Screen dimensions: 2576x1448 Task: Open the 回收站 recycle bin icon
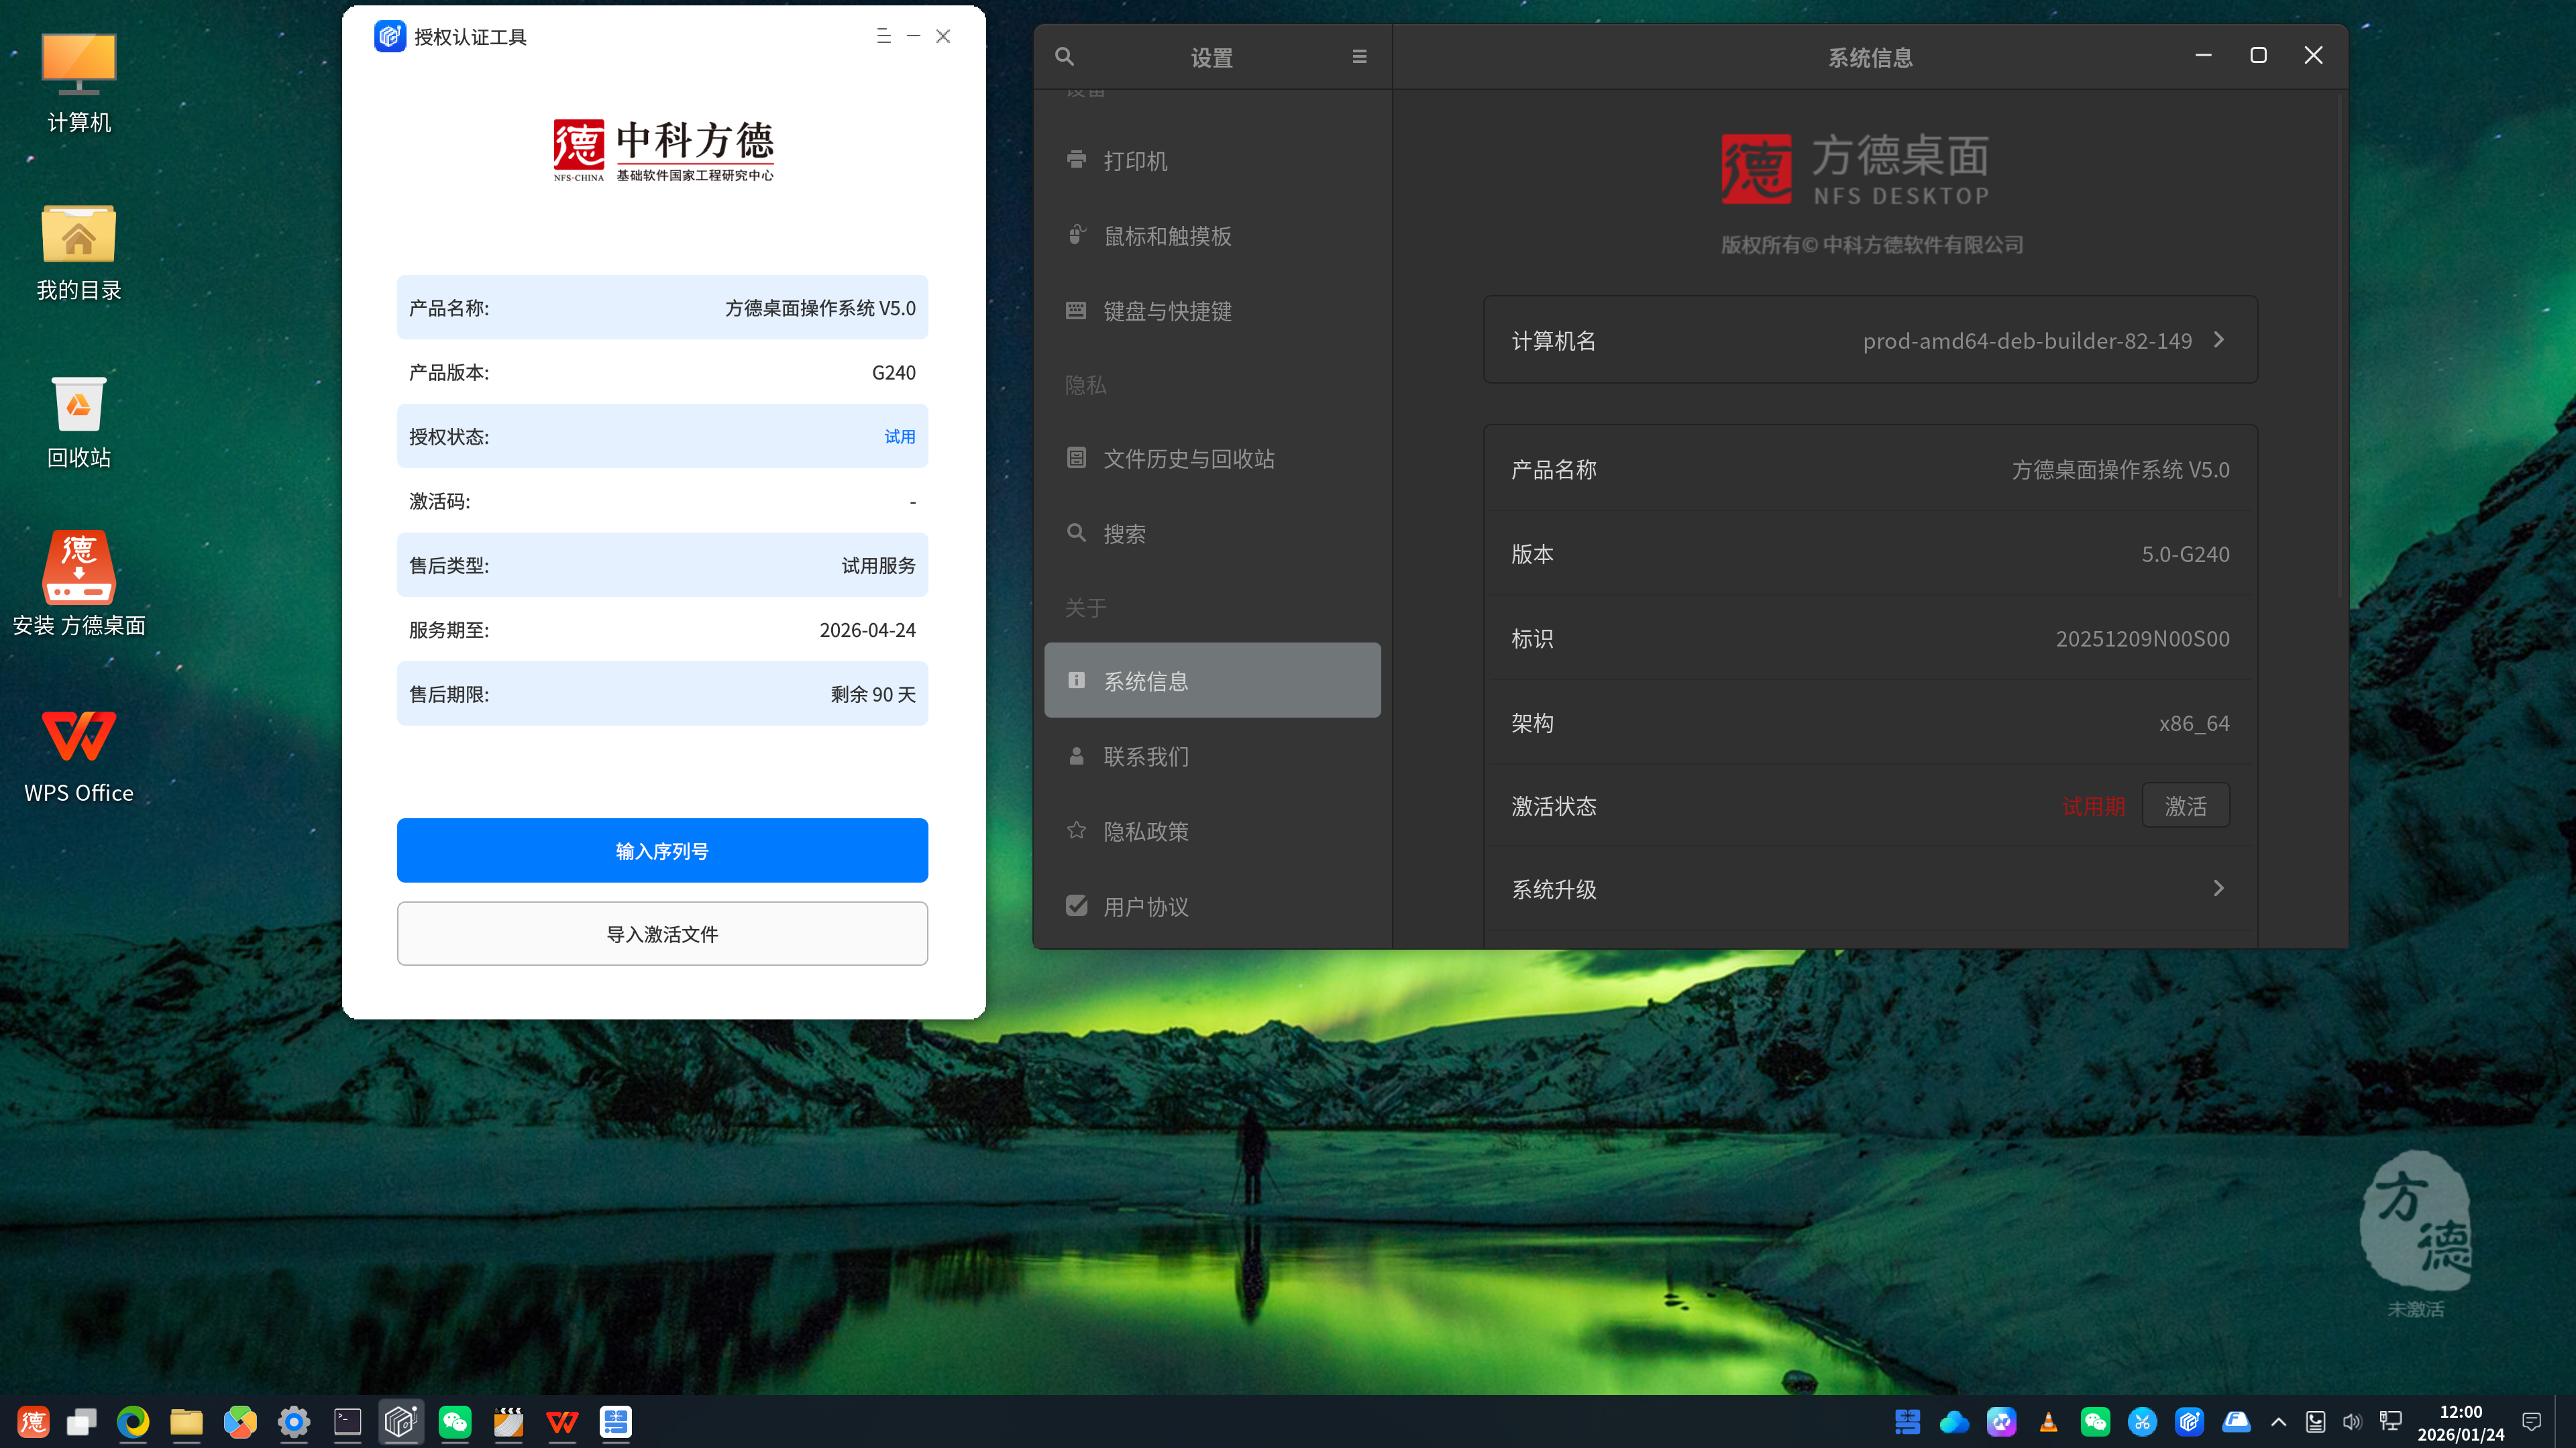[78, 420]
